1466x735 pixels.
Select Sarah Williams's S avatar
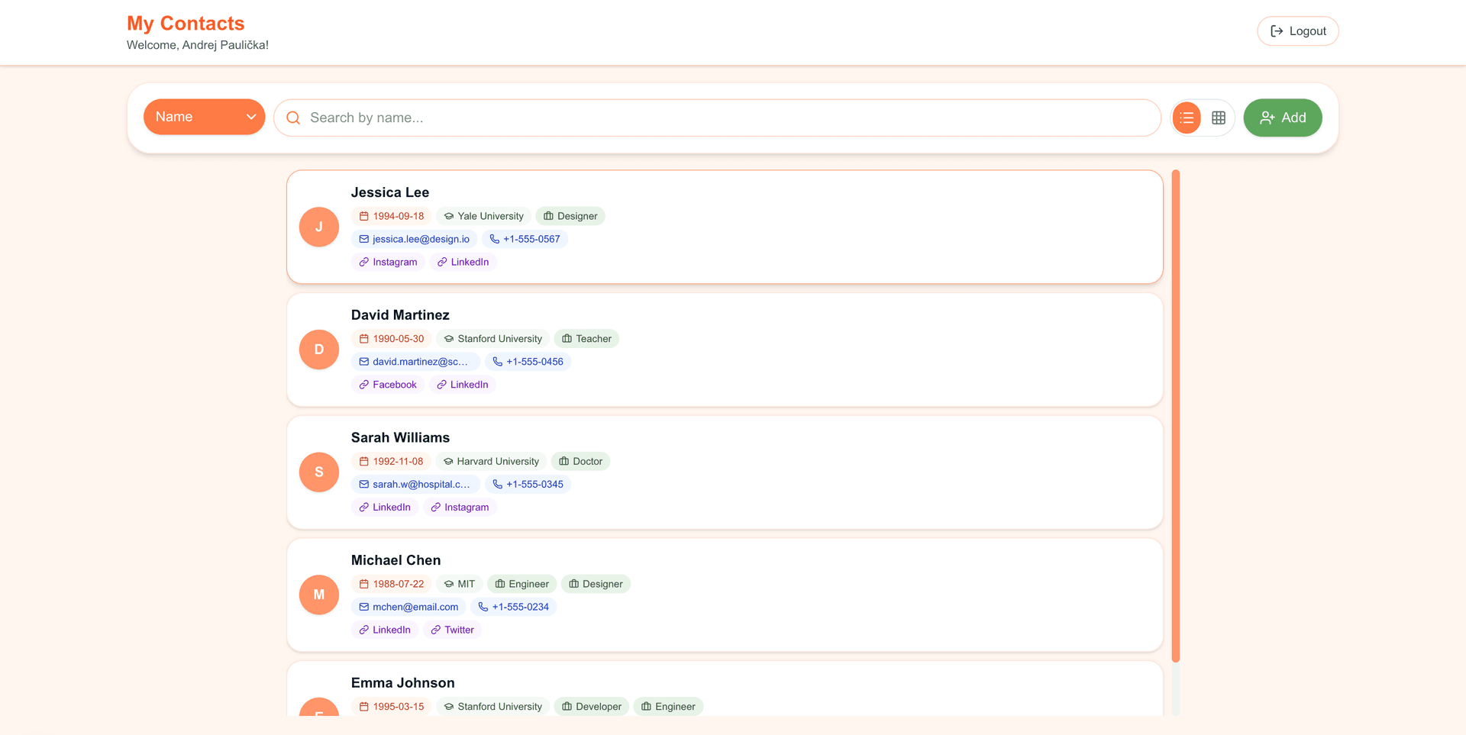[x=319, y=472]
